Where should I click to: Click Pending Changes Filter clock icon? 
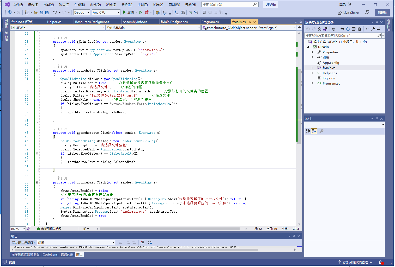click(x=333, y=29)
